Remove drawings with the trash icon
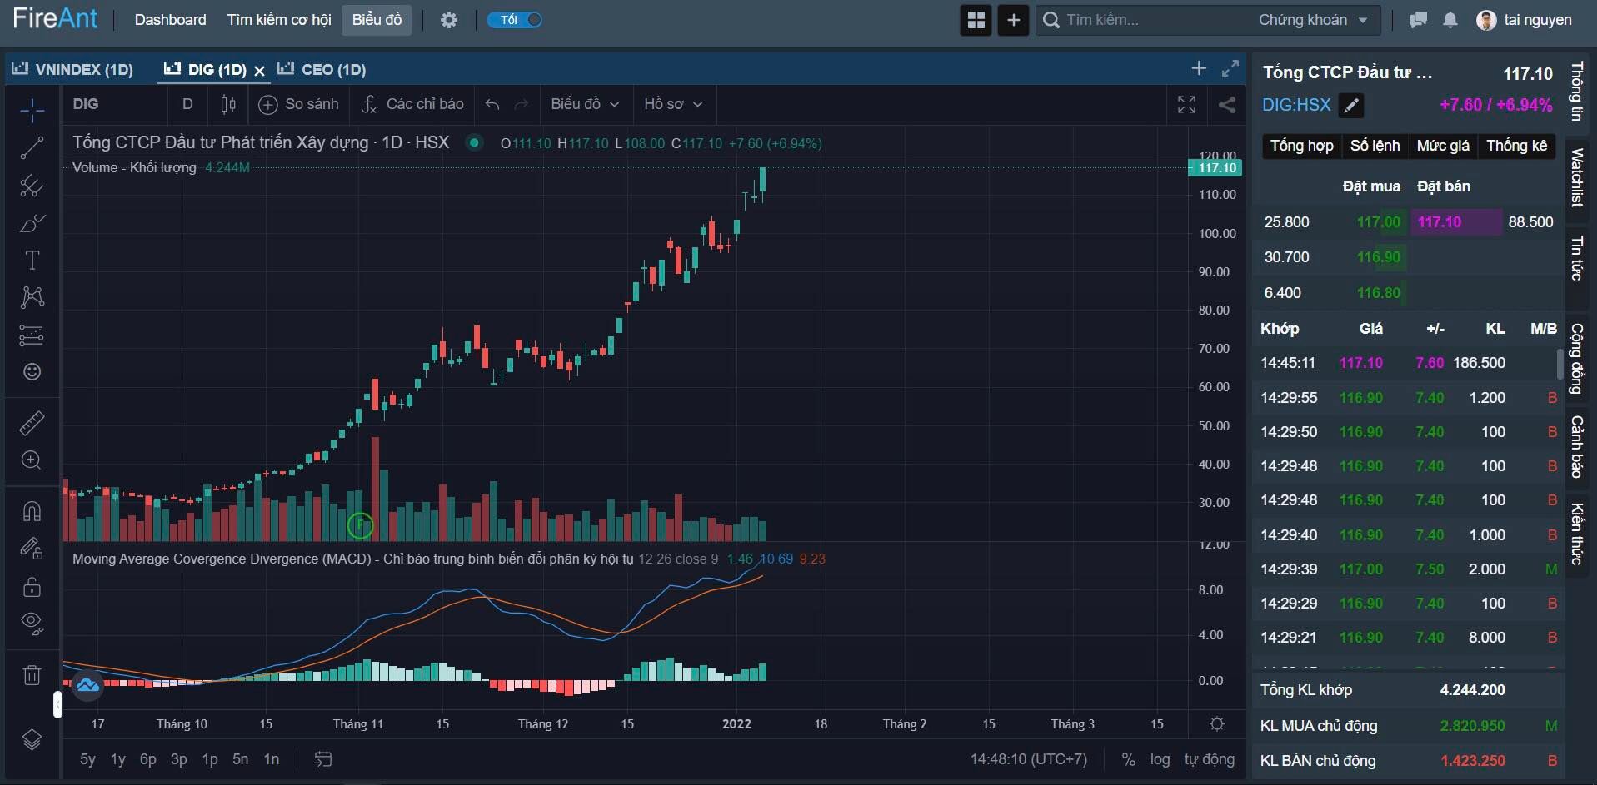 pos(32,674)
